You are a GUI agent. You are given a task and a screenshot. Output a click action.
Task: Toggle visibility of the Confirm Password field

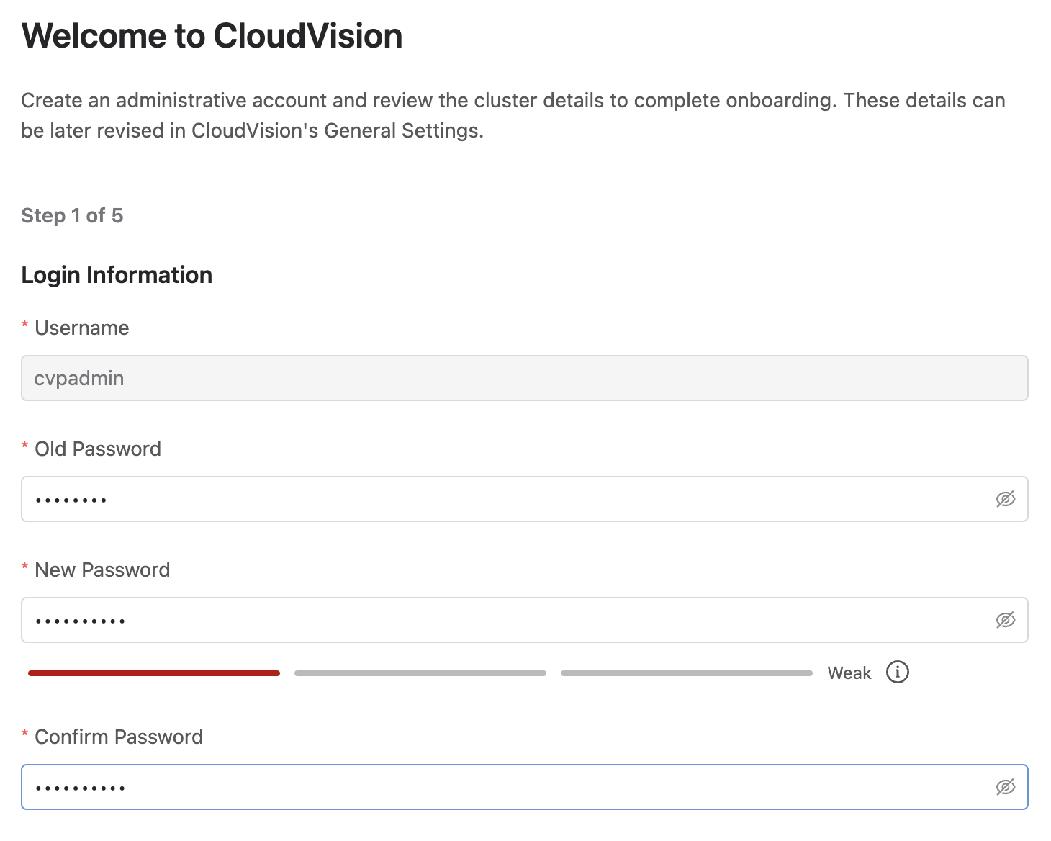[1005, 787]
